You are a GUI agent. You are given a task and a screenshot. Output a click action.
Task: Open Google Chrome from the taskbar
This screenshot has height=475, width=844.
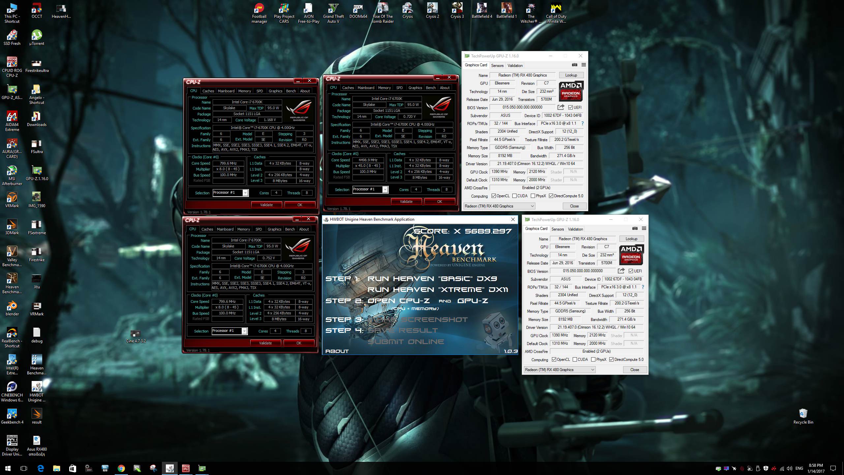[121, 468]
